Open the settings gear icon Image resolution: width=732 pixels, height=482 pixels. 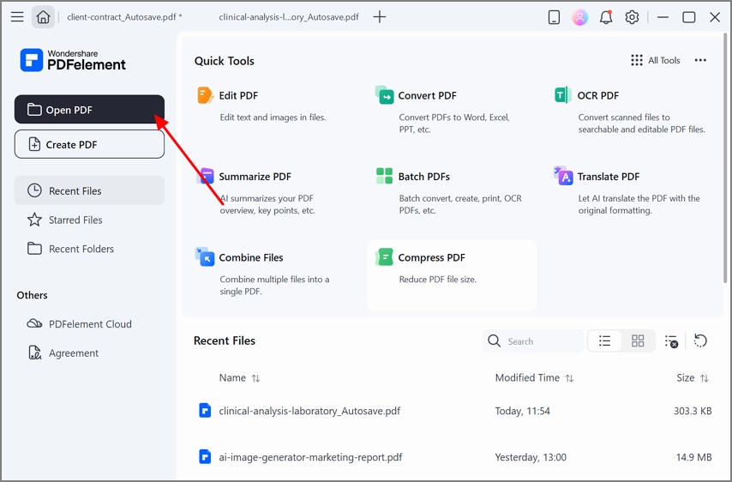633,17
